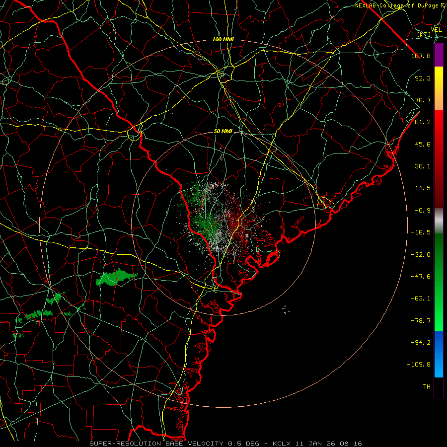Image resolution: width=447 pixels, height=447 pixels.
Task: Click the -63.1 legend value
Action: pos(421,298)
